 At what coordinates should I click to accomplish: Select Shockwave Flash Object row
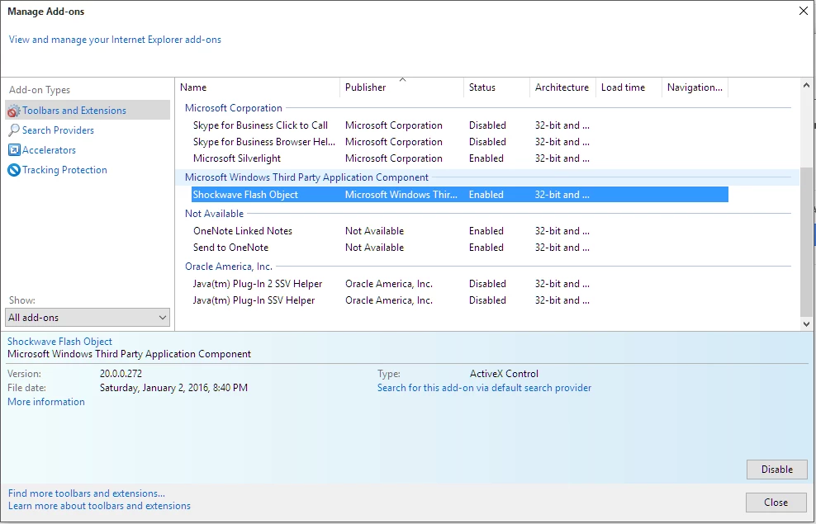pos(459,195)
